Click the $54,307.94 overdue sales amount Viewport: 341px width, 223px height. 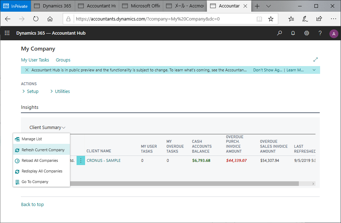(270, 160)
